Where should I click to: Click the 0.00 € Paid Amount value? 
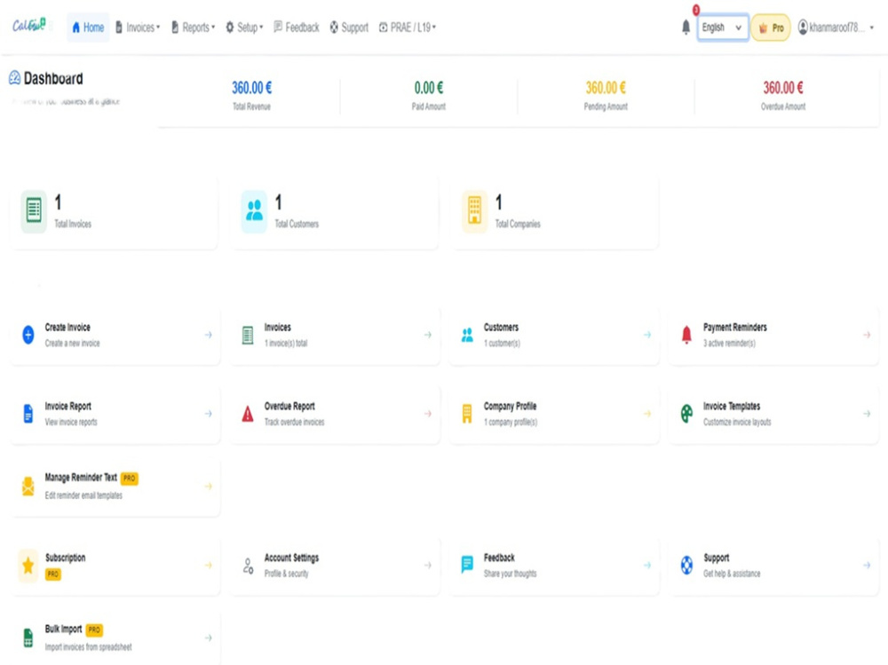(429, 88)
